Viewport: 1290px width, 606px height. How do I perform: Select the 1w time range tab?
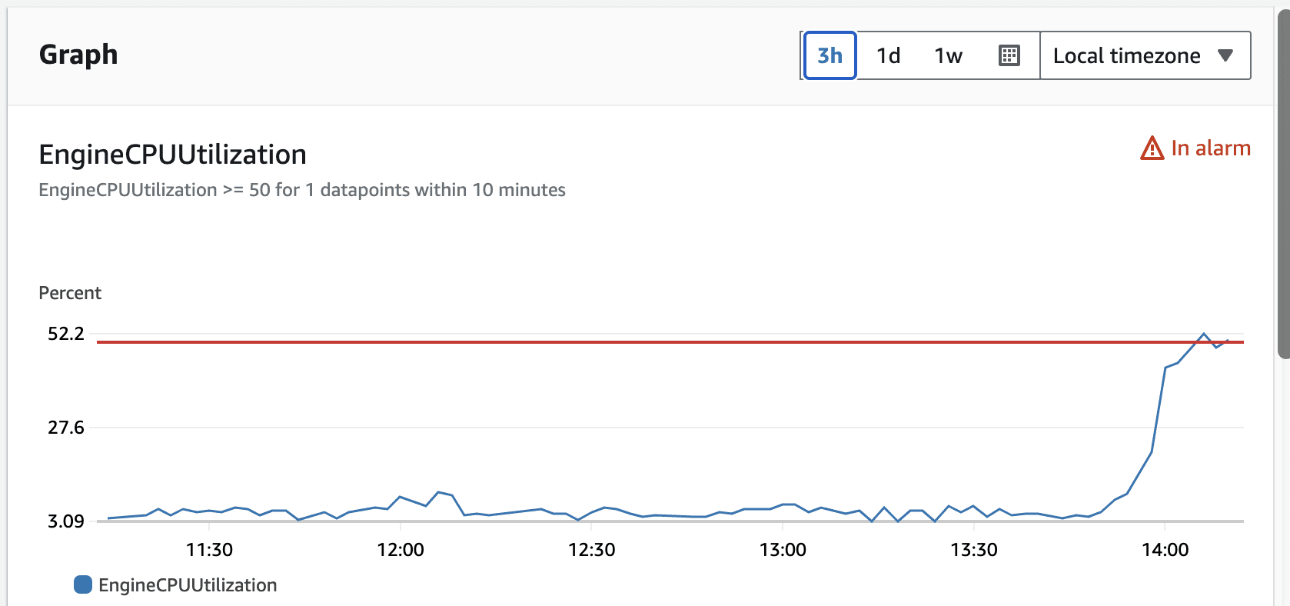pyautogui.click(x=947, y=55)
